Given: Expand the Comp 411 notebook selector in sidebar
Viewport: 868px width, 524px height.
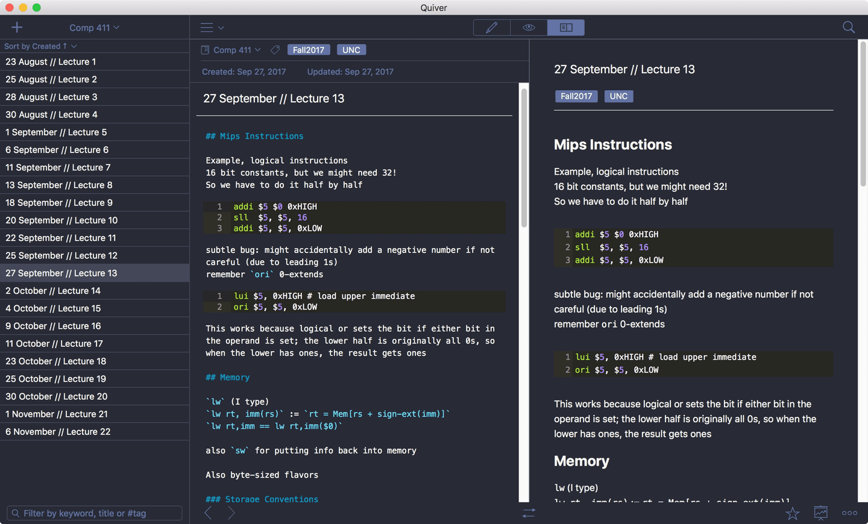Looking at the screenshot, I should click(94, 27).
